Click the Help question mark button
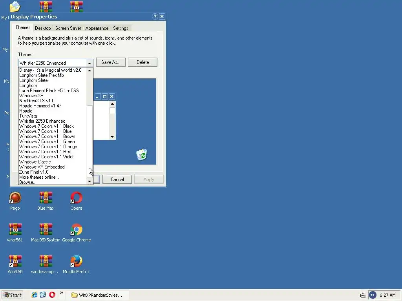 (x=155, y=16)
